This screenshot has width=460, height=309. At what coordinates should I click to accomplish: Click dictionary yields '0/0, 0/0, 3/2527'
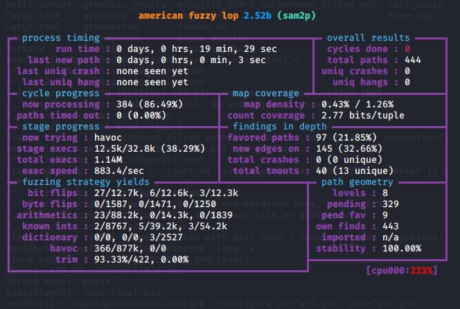coord(139,238)
